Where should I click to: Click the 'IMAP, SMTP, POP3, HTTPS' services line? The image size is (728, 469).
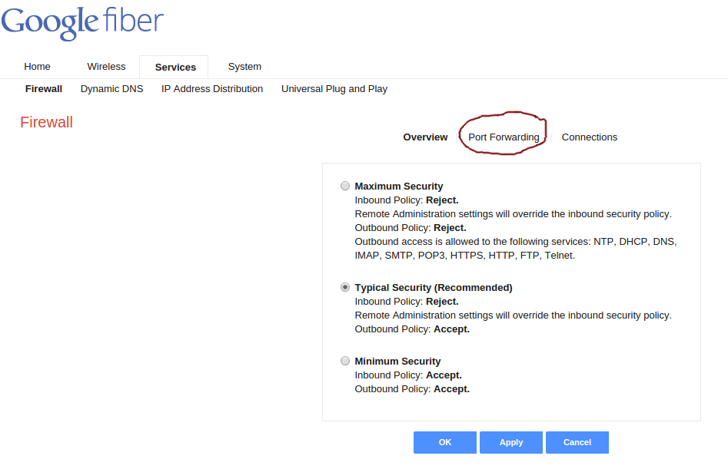point(465,256)
